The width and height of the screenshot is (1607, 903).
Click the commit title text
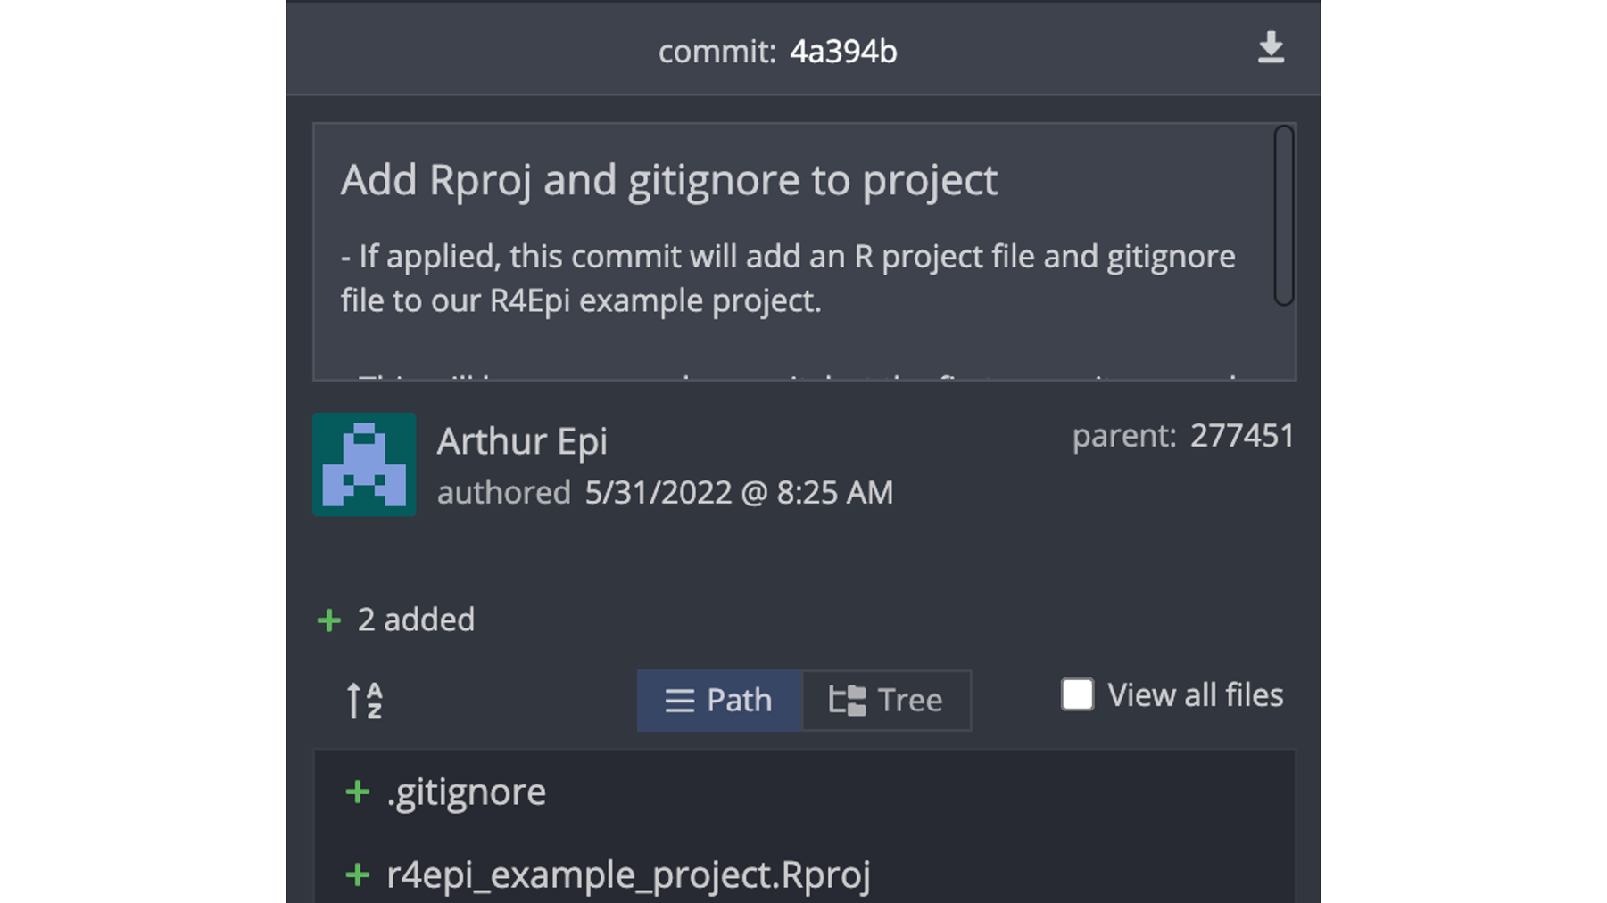[x=668, y=180]
